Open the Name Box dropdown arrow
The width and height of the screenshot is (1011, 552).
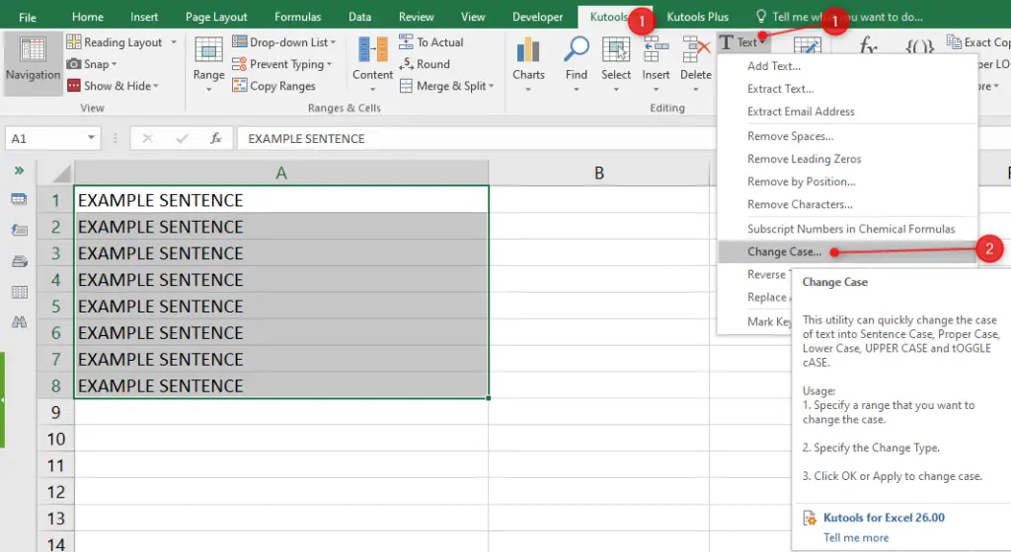pyautogui.click(x=92, y=139)
